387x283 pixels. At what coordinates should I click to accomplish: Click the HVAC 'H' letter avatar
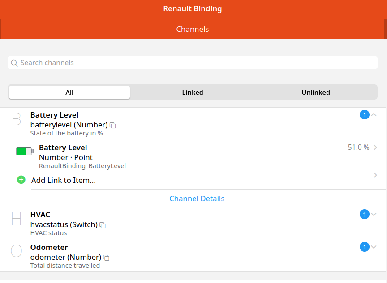[x=16, y=219]
